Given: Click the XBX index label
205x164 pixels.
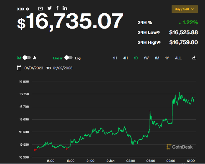Looking at the screenshot, I should (20, 9).
